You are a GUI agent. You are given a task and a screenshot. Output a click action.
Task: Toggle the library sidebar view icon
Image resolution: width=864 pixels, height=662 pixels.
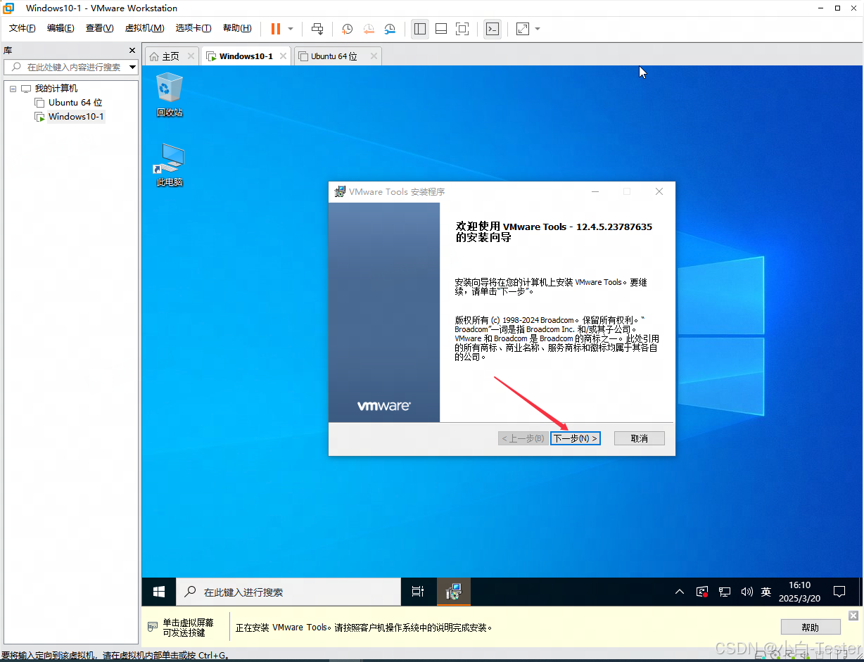[420, 29]
